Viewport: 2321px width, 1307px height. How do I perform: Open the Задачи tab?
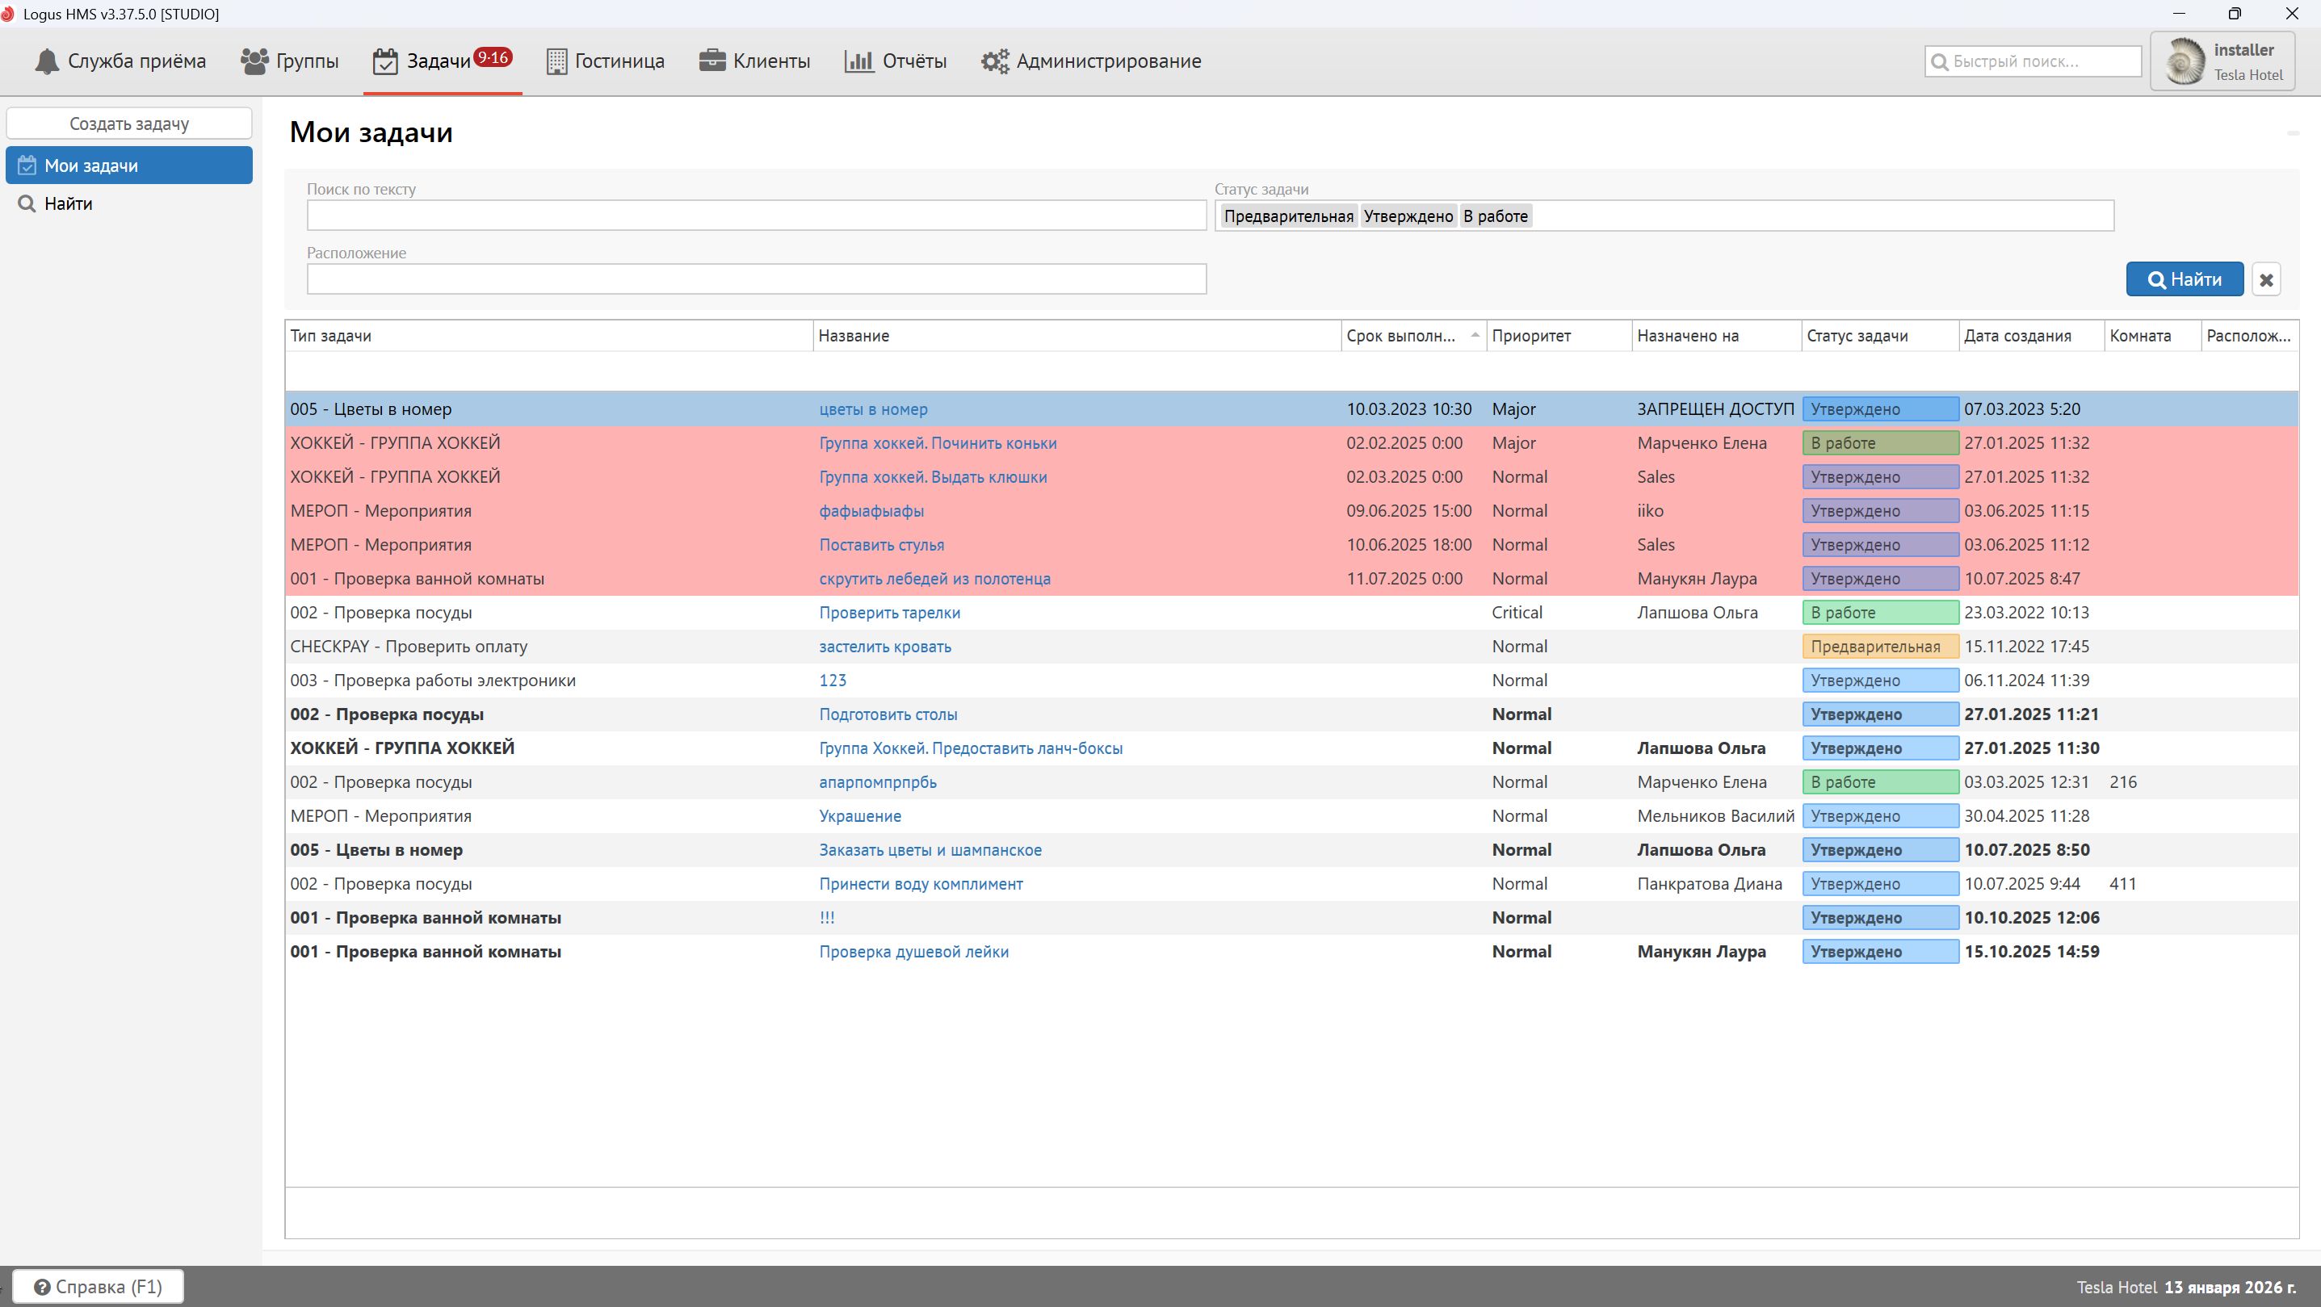[x=438, y=61]
